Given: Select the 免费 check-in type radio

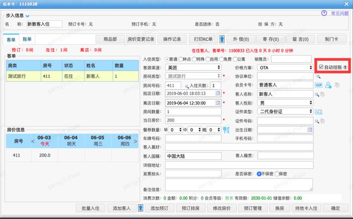Looking at the screenshot, I should pyautogui.click(x=221, y=60).
